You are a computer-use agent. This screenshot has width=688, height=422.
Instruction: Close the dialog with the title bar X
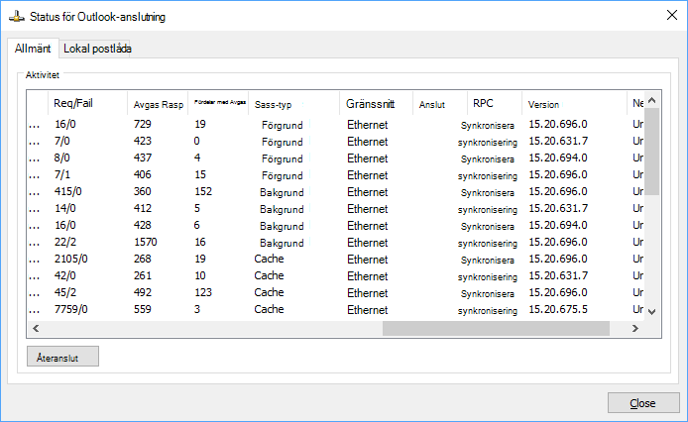click(671, 15)
